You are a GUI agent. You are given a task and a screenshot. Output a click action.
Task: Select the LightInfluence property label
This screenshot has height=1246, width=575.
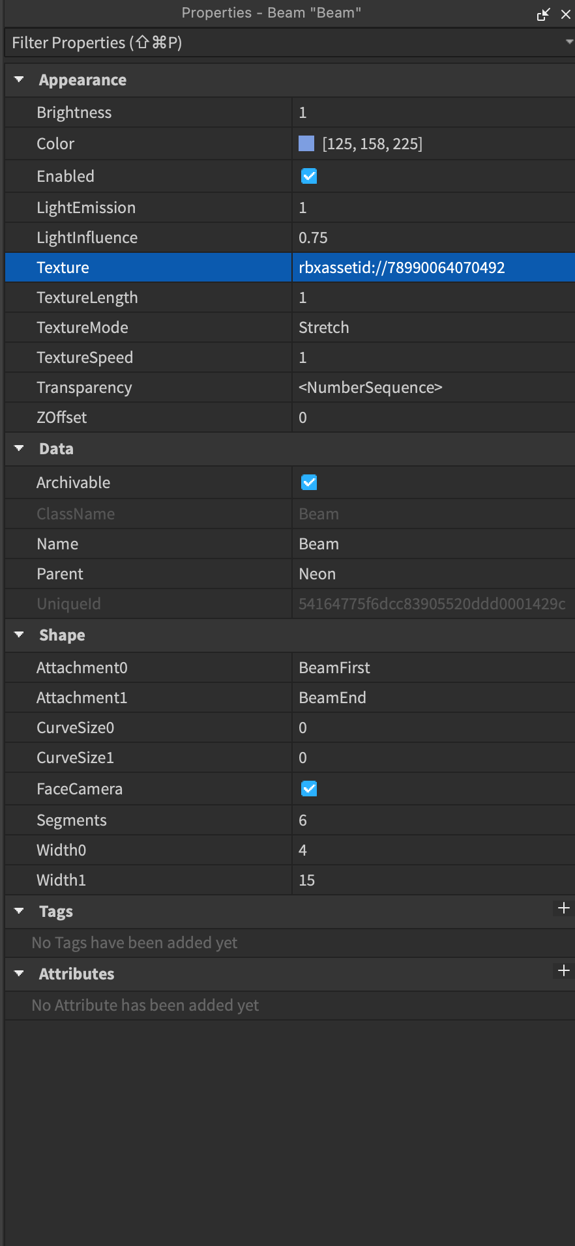(x=87, y=237)
